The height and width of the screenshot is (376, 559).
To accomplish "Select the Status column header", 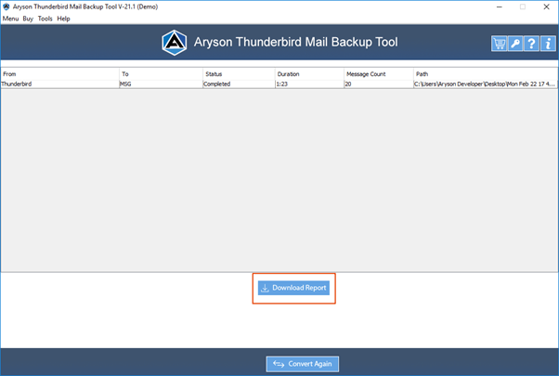I will pyautogui.click(x=239, y=73).
